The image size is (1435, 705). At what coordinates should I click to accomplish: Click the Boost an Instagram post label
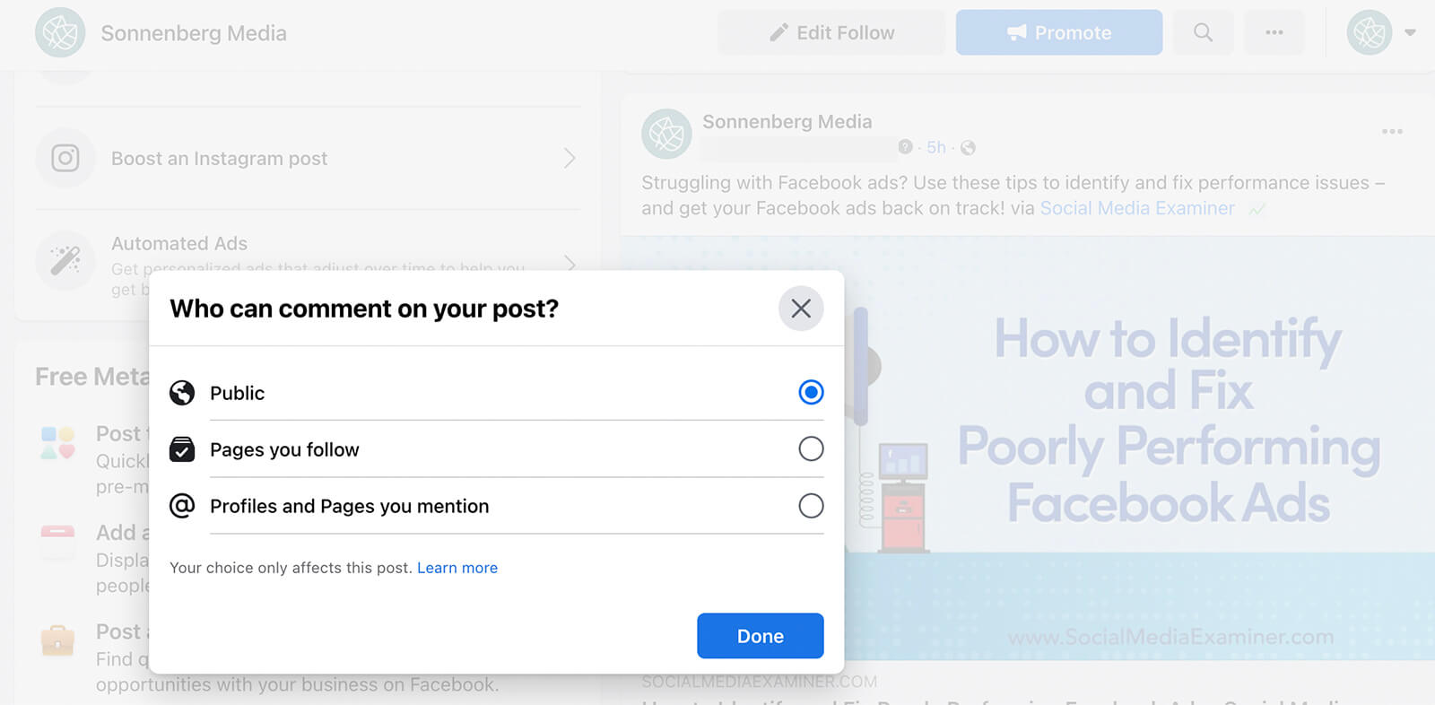point(219,159)
